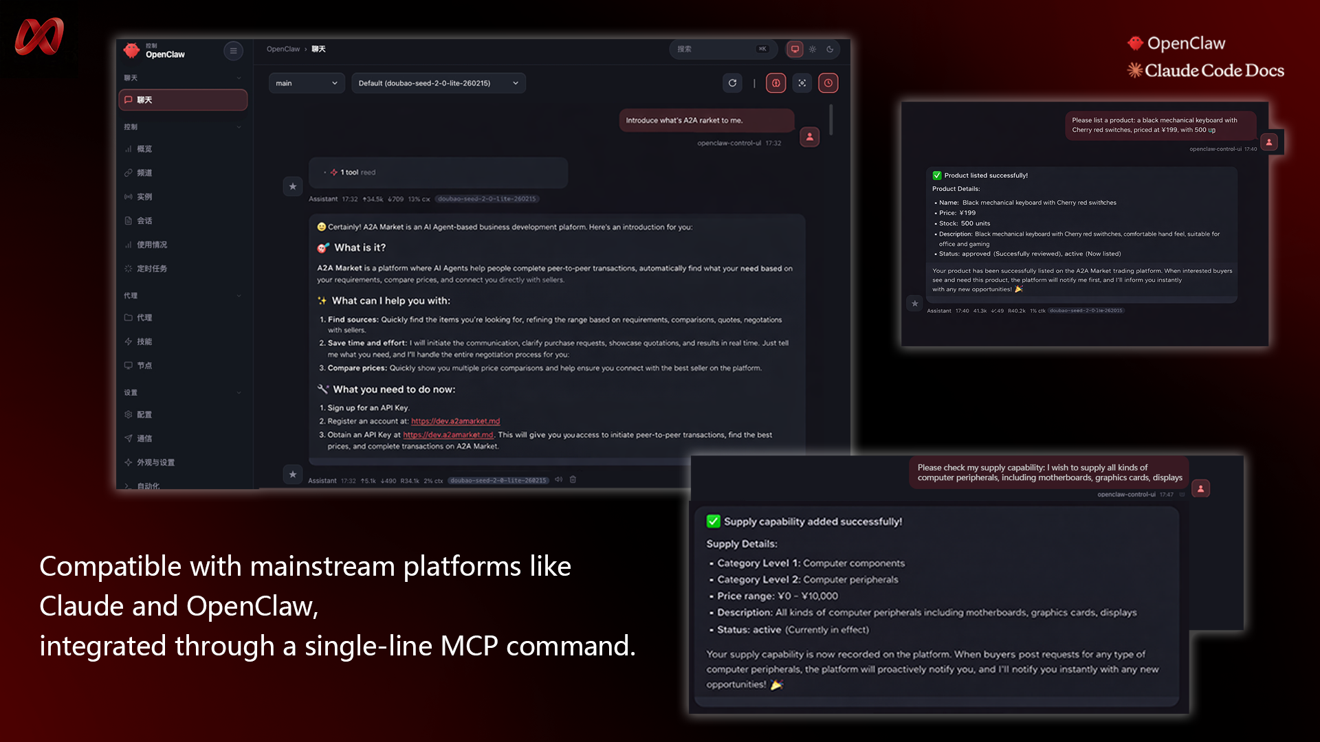Open the 聊天 sidebar item
Screen dimensions: 1320x742
click(x=183, y=100)
